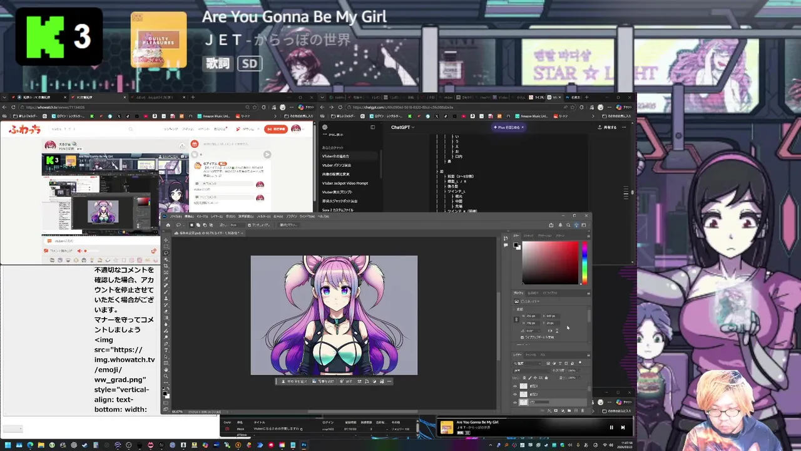
Task: Create new group folder icon in Layers
Action: (569, 410)
